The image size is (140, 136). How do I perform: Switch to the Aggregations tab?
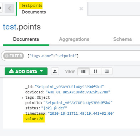click(x=74, y=39)
